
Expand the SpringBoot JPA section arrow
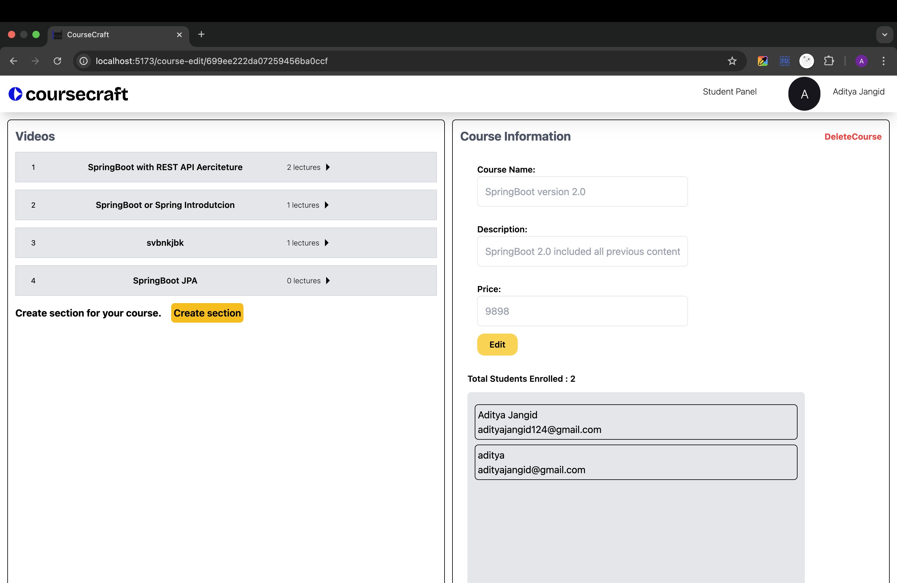click(x=328, y=281)
